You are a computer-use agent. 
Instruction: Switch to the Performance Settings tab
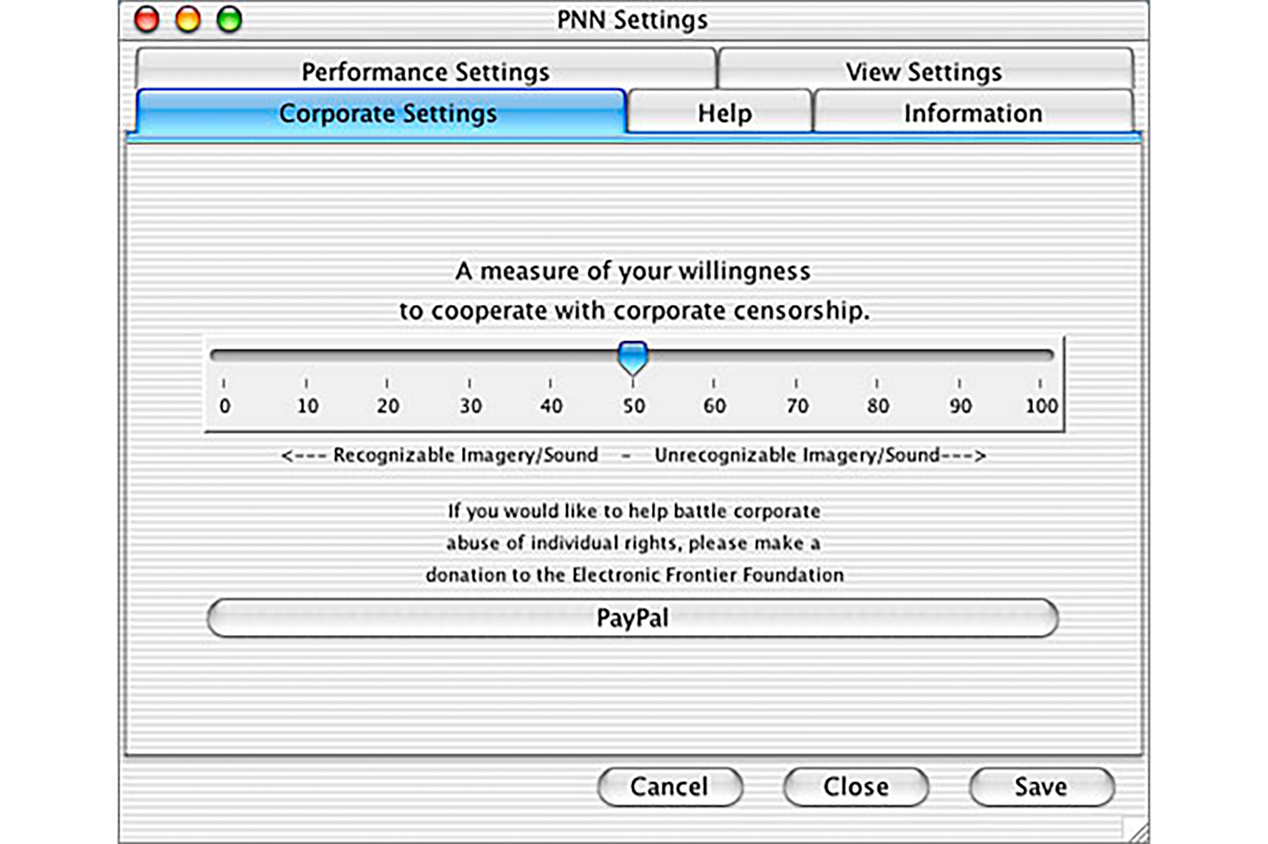pos(425,70)
